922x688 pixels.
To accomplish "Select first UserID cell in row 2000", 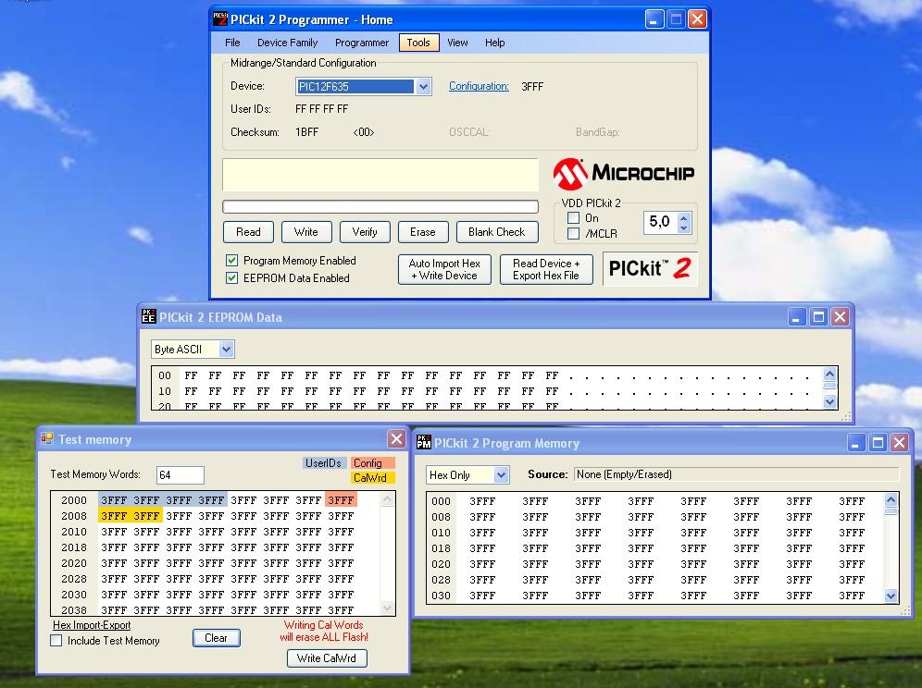I will click(114, 500).
